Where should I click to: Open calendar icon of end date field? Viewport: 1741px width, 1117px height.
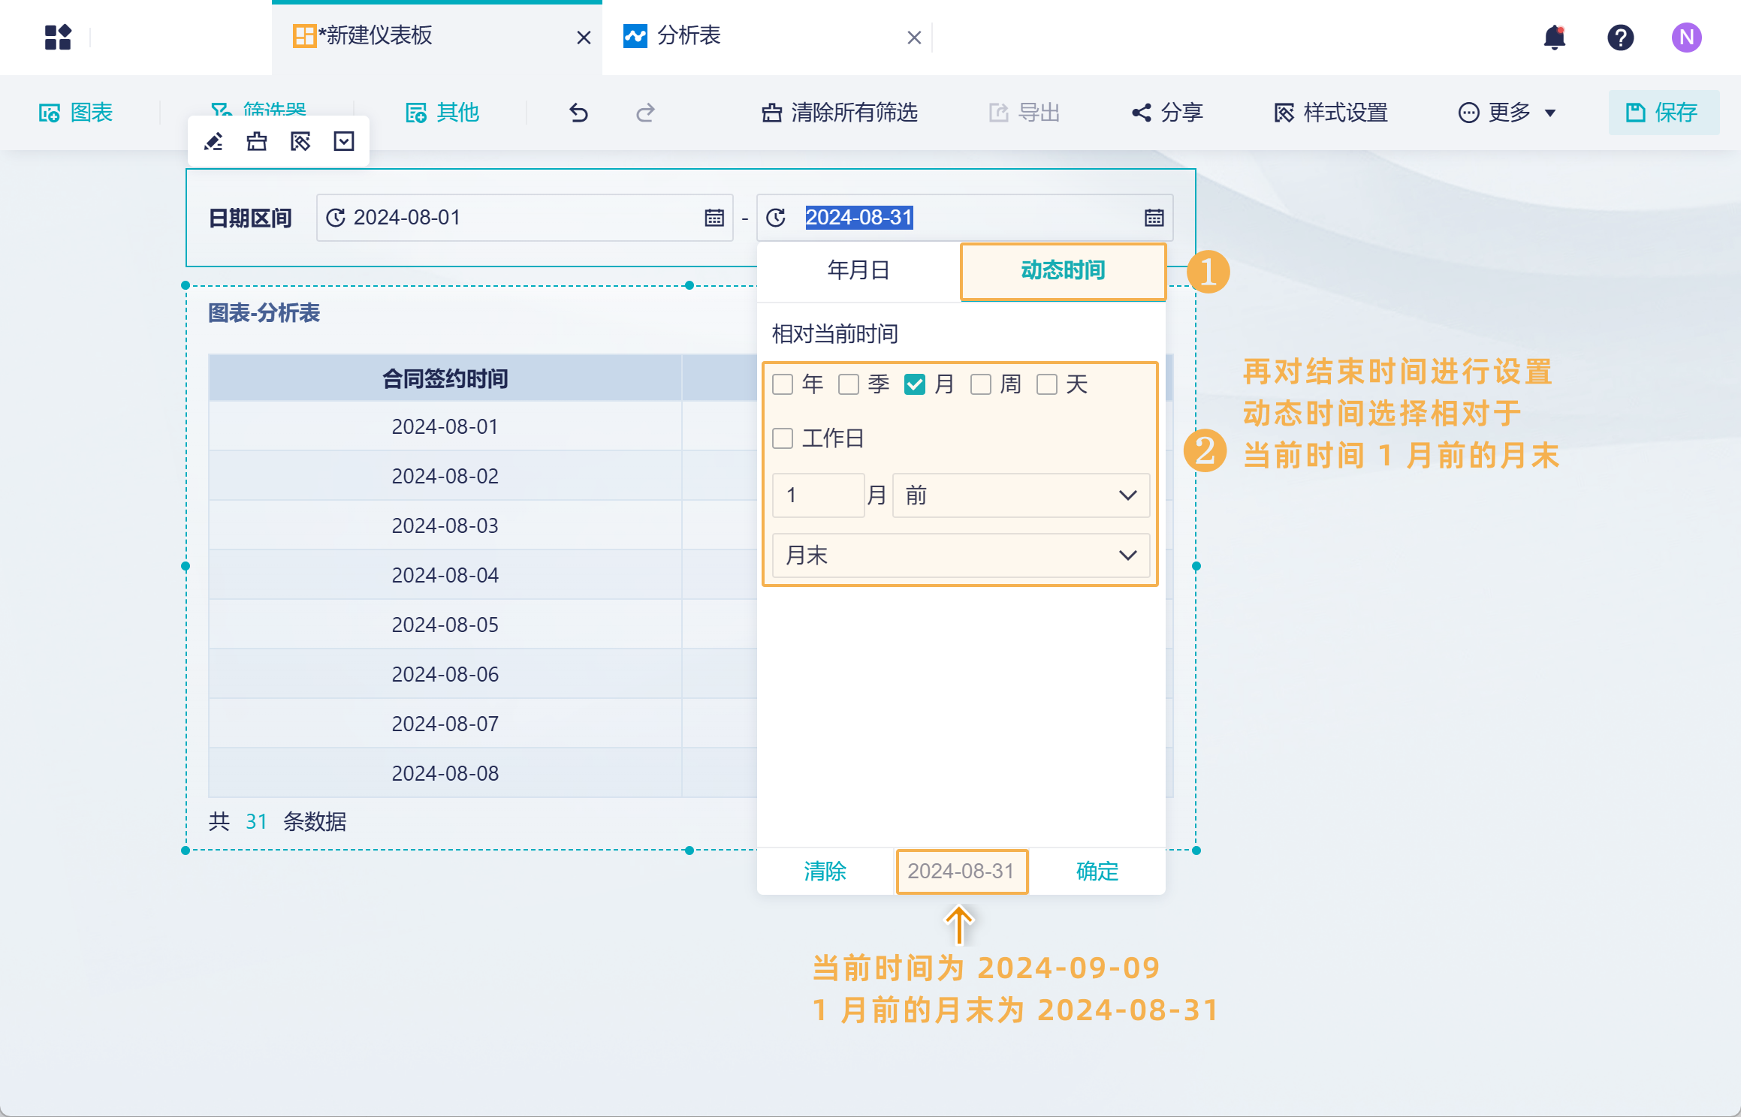click(x=1154, y=218)
